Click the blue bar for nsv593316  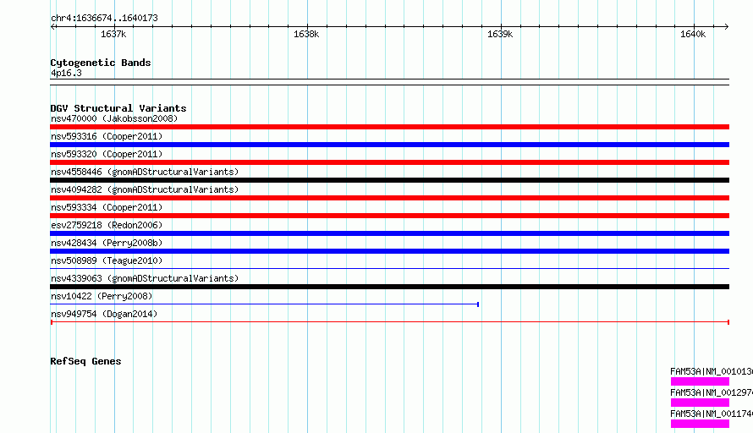(x=389, y=145)
